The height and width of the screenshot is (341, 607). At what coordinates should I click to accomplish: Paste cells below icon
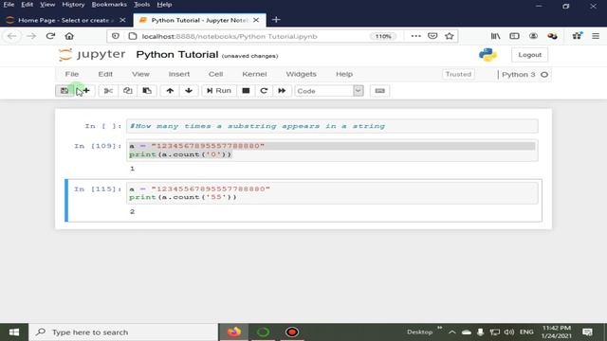(x=147, y=91)
